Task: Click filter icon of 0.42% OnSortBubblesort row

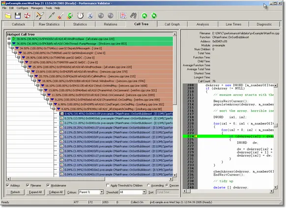Action: point(62,114)
